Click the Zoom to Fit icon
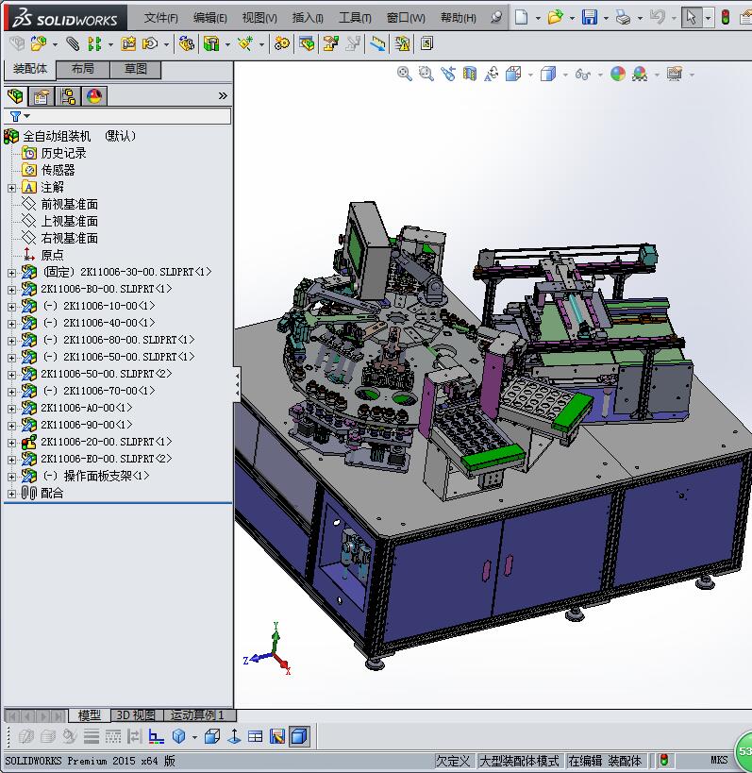Image resolution: width=752 pixels, height=773 pixels. 404,74
